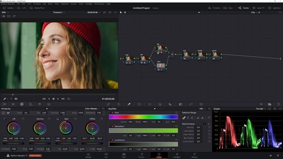
Task: Toggle playback loop button
Action: click(x=69, y=99)
